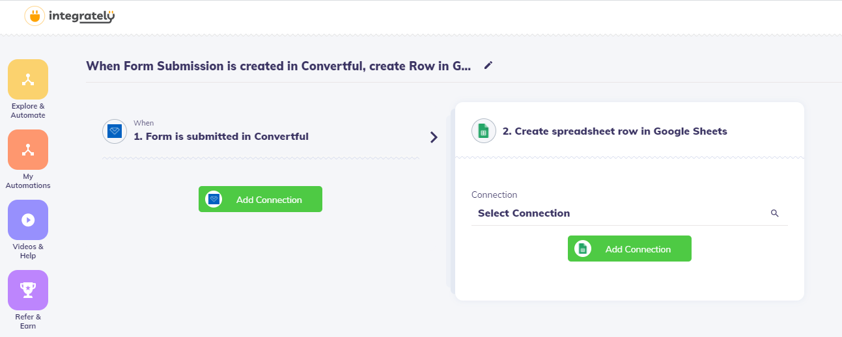Open Refer & Earn trophy icon

coord(28,290)
